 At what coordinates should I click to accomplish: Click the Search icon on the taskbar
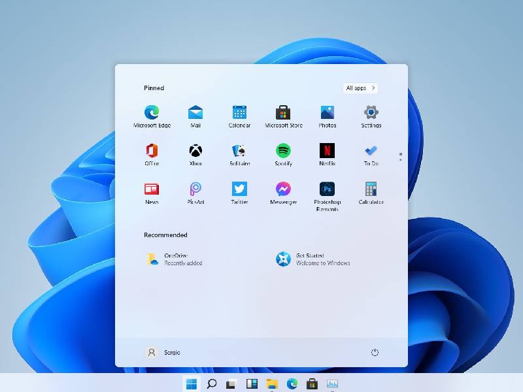[211, 382]
